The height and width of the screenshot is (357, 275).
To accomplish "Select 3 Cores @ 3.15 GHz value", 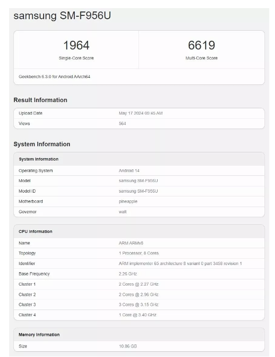I will pos(138,304).
